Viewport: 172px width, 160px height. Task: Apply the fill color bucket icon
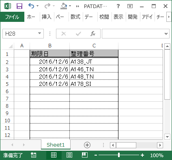[64, 6]
